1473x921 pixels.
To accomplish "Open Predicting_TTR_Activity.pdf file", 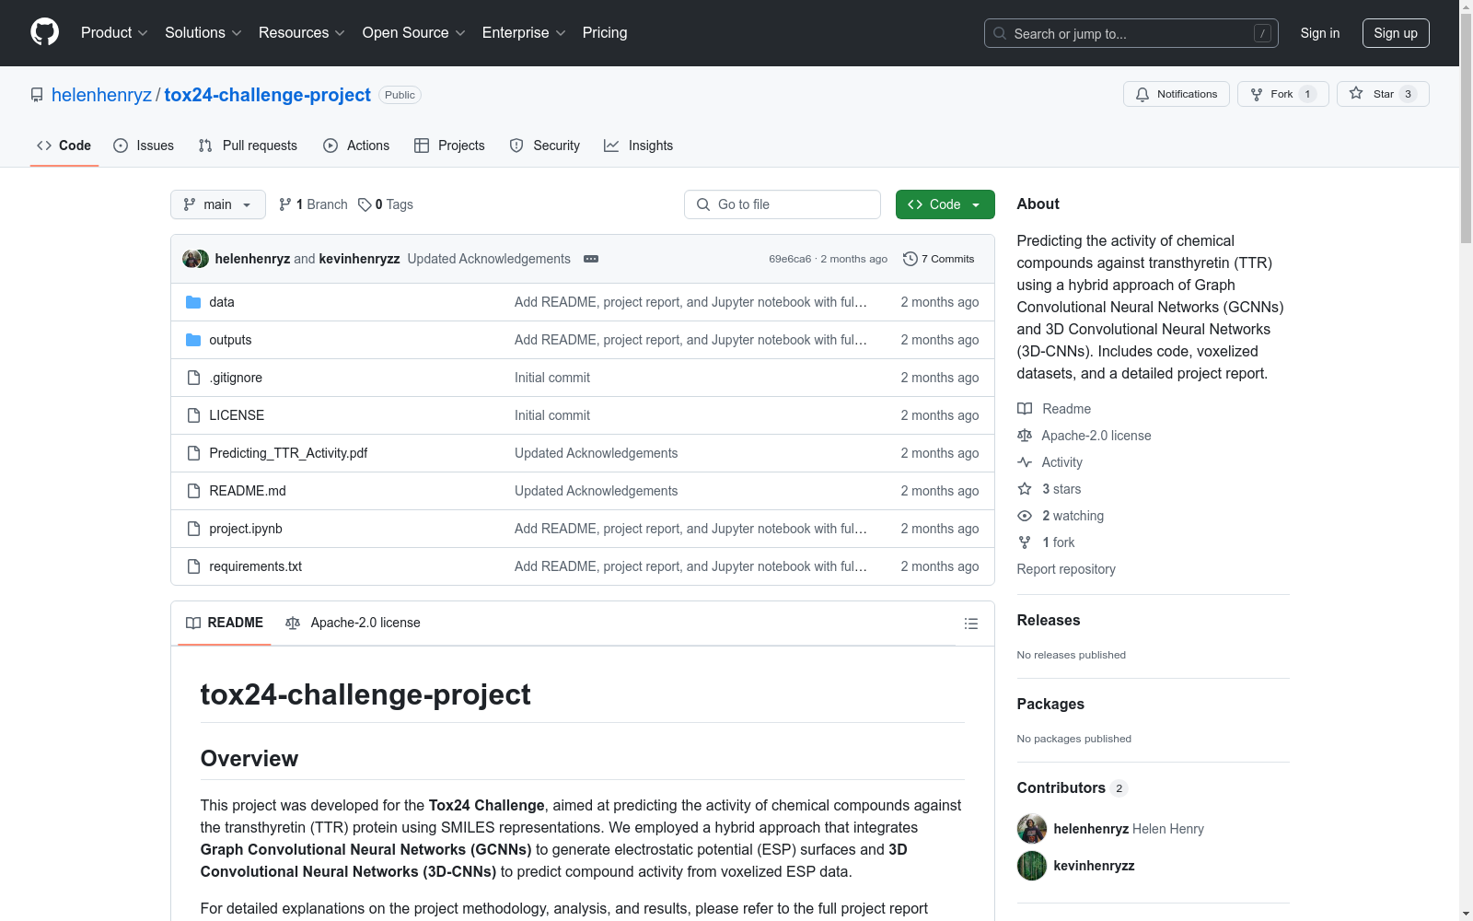I will point(288,453).
